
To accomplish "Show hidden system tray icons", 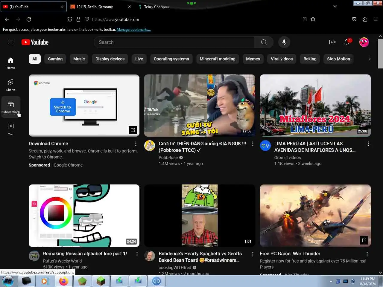I will point(331,281).
